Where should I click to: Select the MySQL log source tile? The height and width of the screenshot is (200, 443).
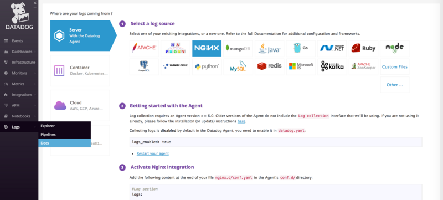click(238, 66)
